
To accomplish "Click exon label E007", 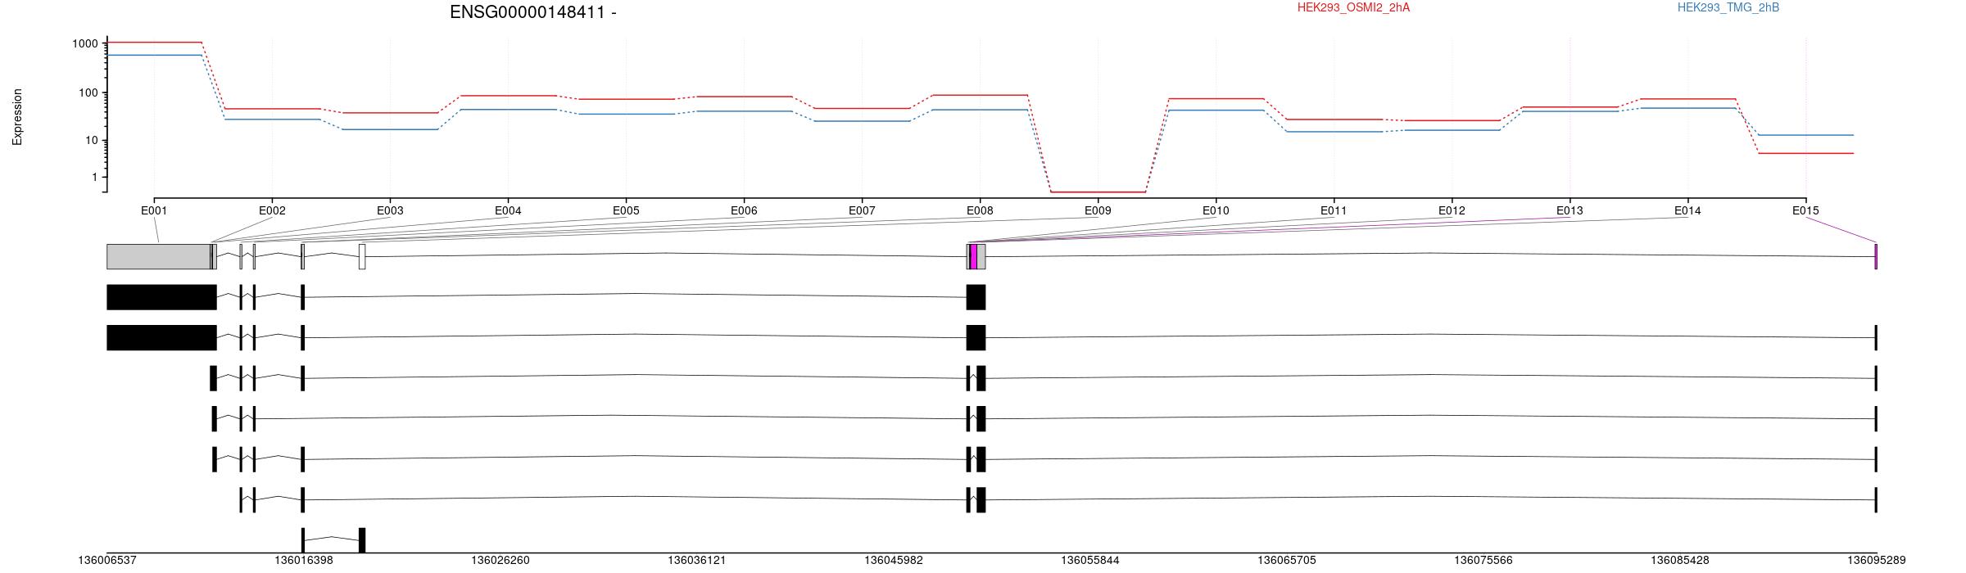I will pos(862,210).
